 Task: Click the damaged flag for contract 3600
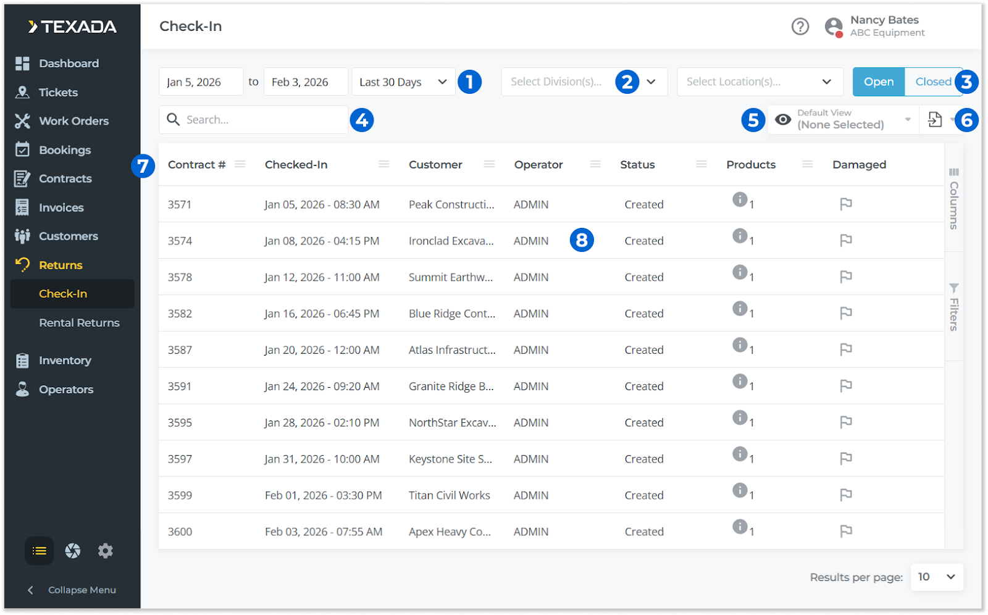click(846, 531)
